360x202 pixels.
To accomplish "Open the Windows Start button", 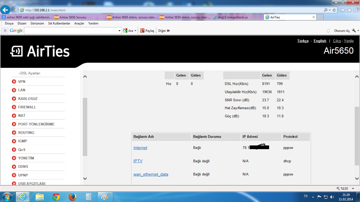I will click(7, 197).
